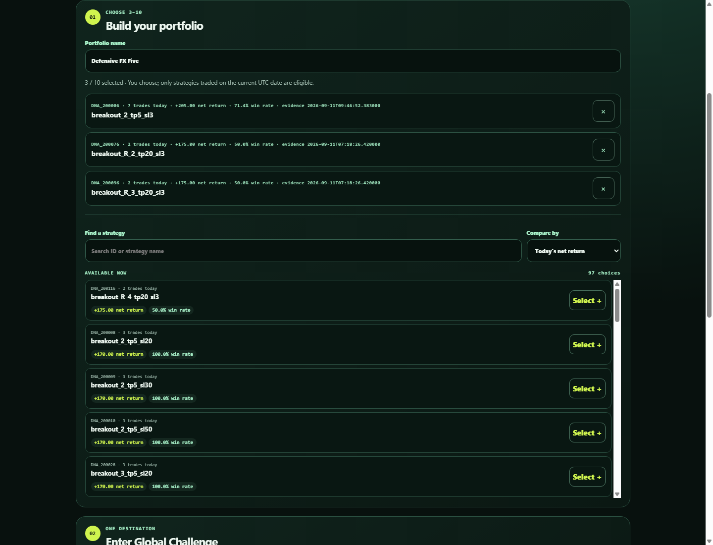Click the page scroll down arrow

[709, 541]
